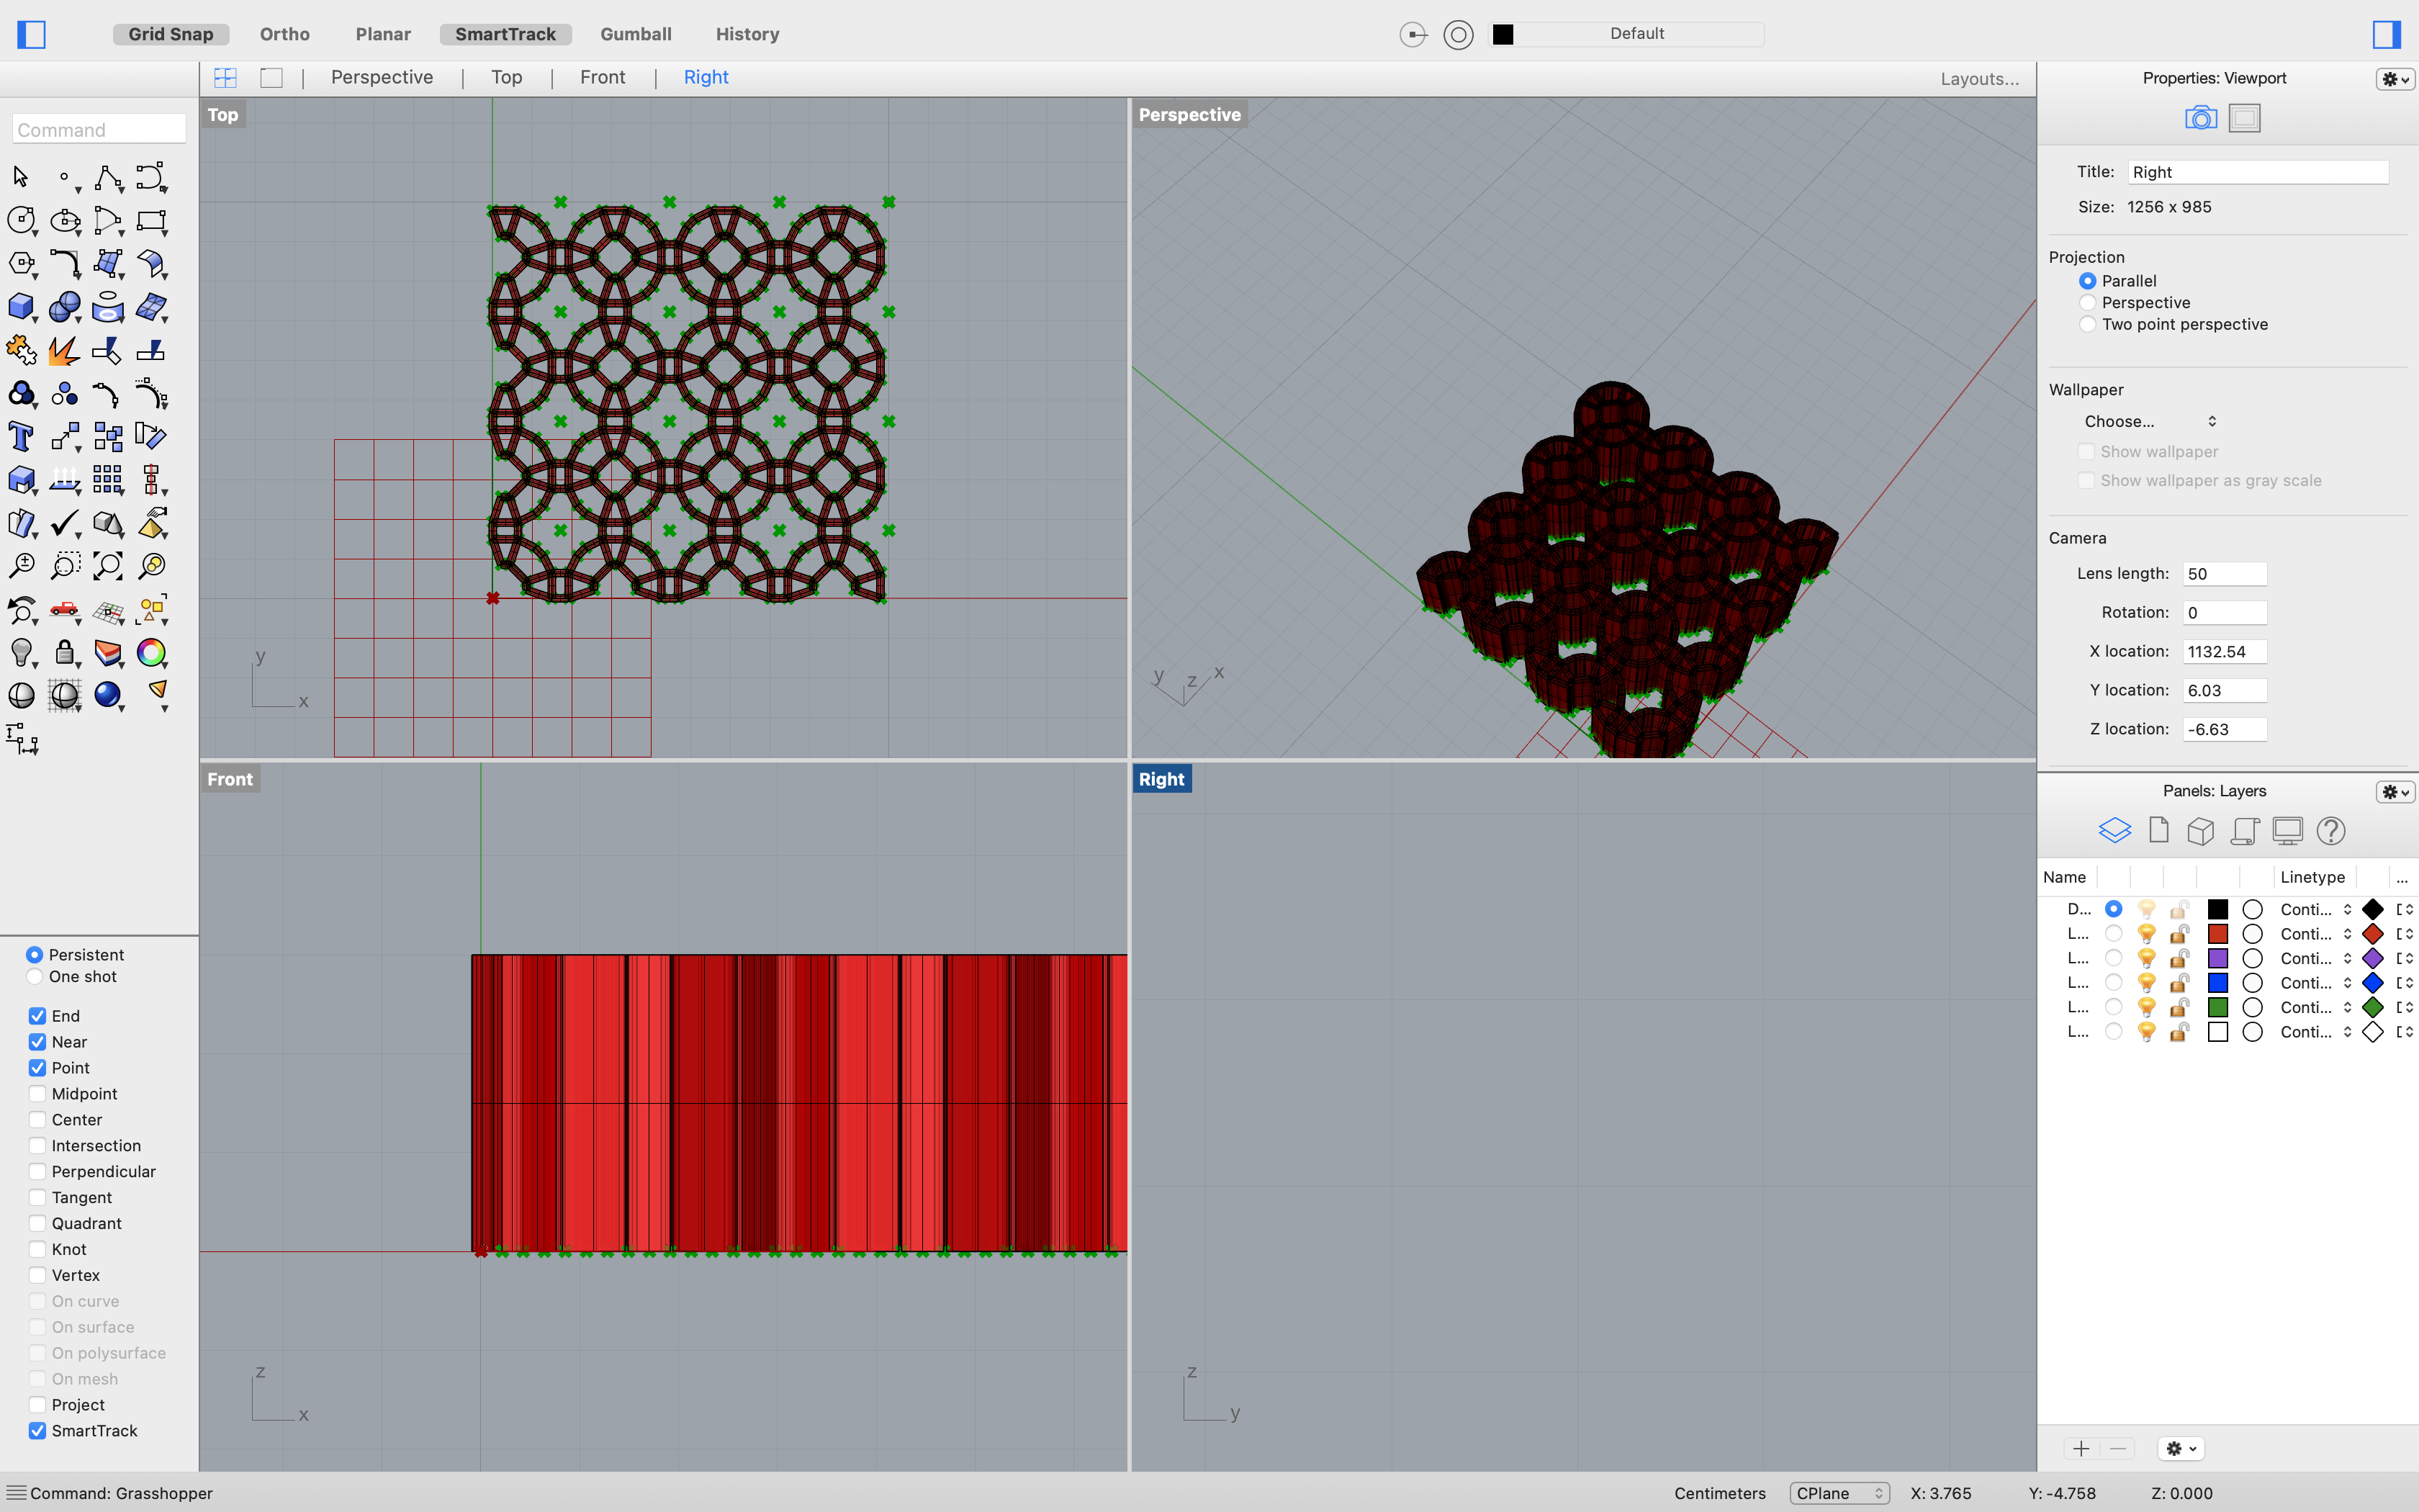Select the Polyline tool
2419x1512 pixels.
pyautogui.click(x=107, y=178)
